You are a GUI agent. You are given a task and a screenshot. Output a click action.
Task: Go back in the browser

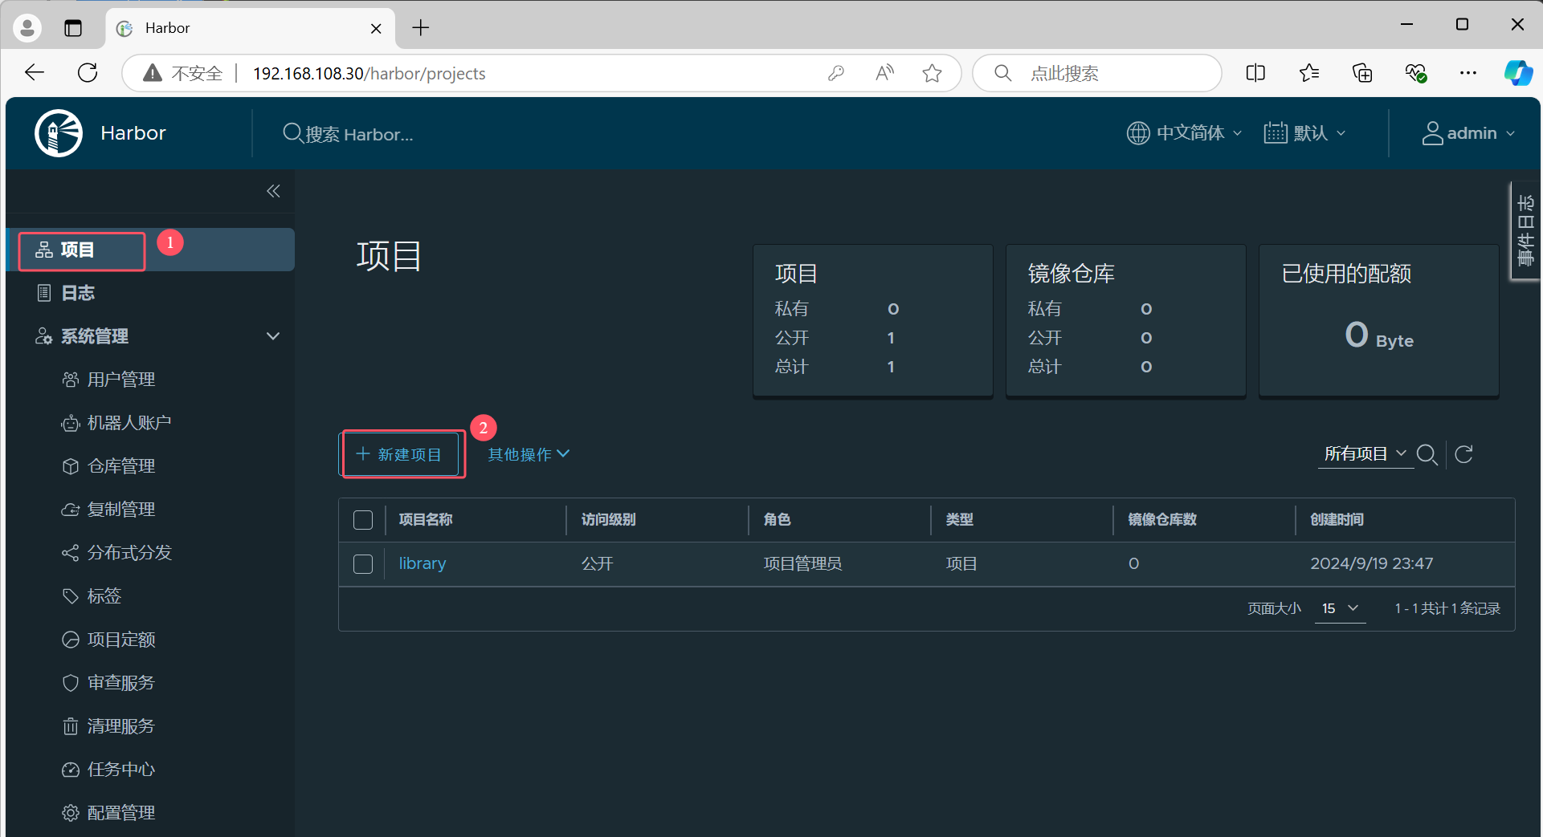35,73
